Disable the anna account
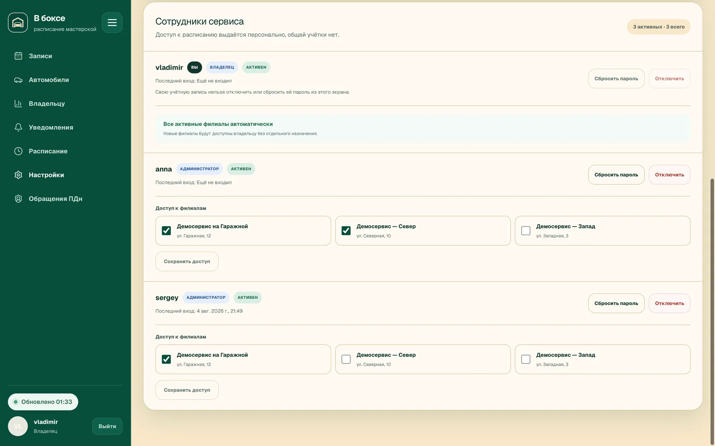Screen dimensions: 715x446 pos(669,175)
